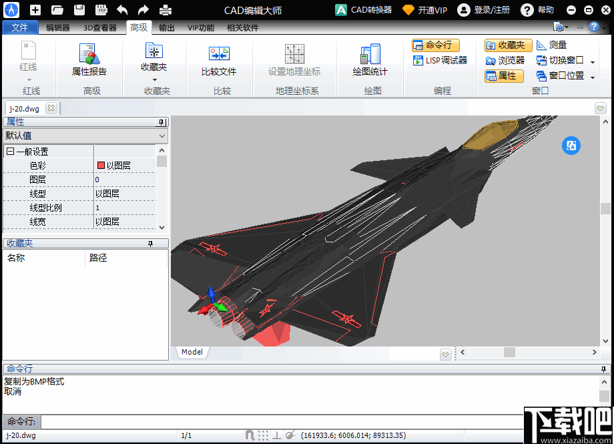The width and height of the screenshot is (614, 444).
Task: Select the Model tab below the drawing area
Action: tap(192, 352)
